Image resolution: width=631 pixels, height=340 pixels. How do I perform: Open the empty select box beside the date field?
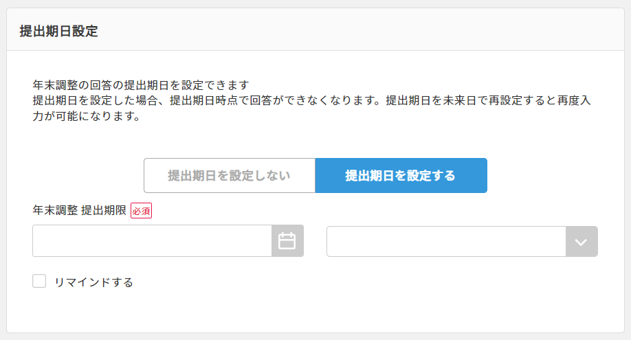pos(462,241)
